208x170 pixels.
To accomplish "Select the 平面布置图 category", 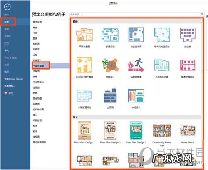I will click(38, 66).
